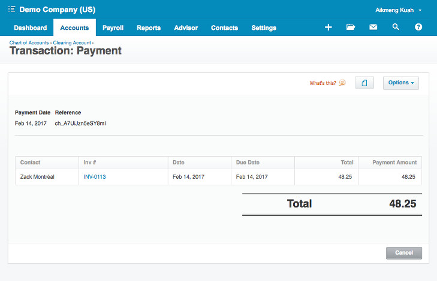Go to the Dashboard tab
This screenshot has height=281, width=437.
30,28
